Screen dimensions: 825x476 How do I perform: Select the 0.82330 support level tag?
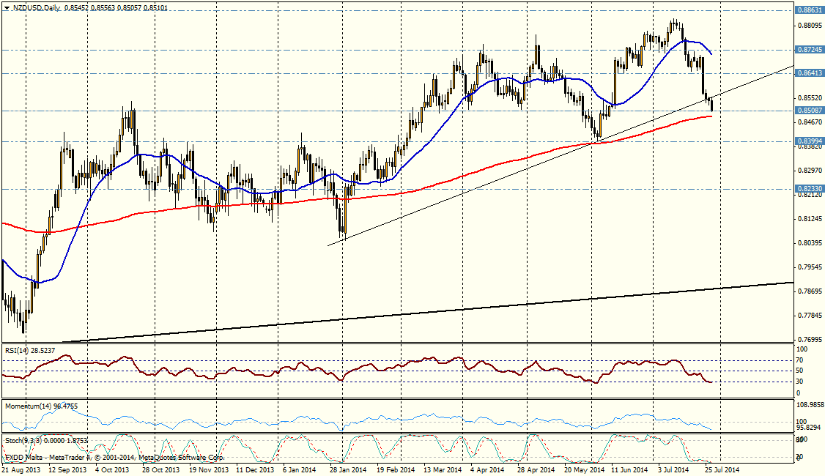809,188
